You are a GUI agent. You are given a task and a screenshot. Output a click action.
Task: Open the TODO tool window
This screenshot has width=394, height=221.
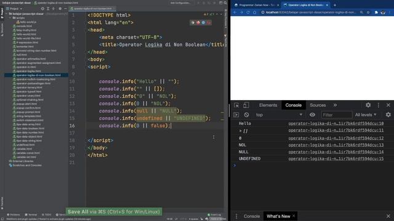click(x=47, y=215)
